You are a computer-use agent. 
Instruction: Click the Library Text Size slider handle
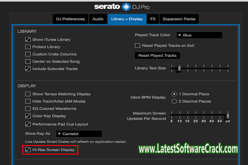click(x=179, y=68)
